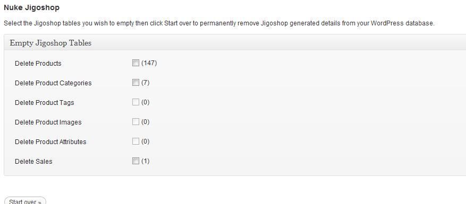Viewport: 466px width, 204px height.
Task: Click the Delete Product Categories label
Action: point(53,83)
